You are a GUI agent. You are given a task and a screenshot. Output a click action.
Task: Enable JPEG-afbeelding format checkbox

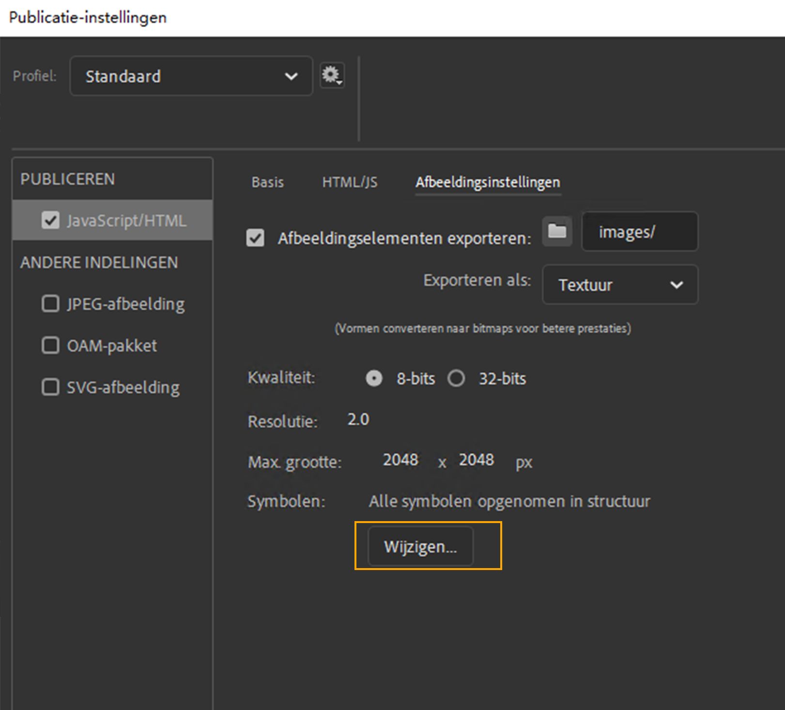pos(50,304)
